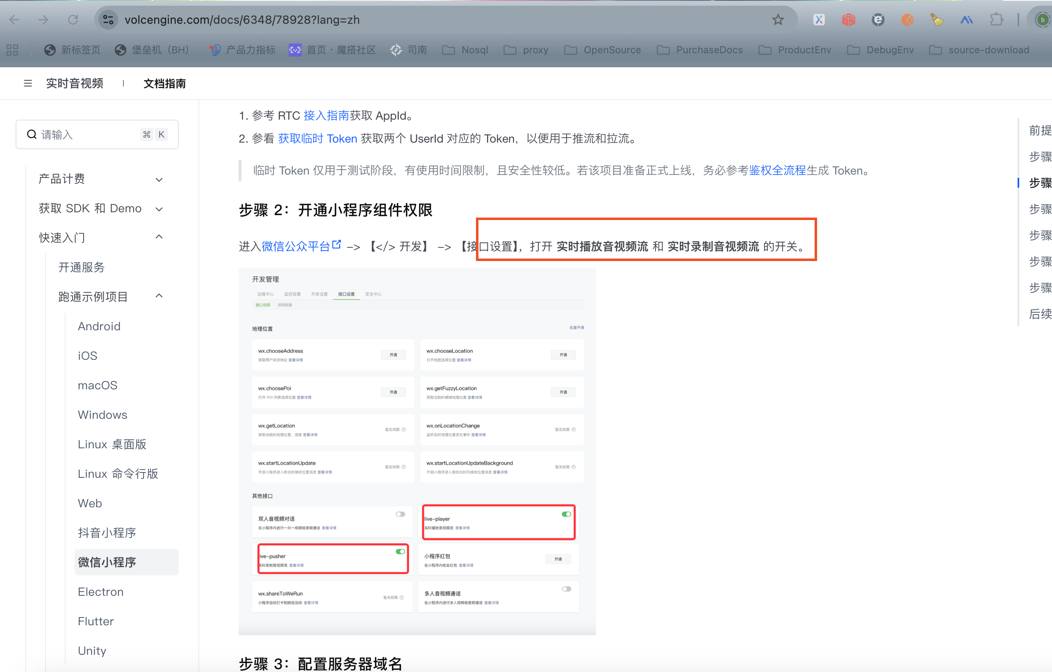Click the bookmark star icon in address bar

point(778,20)
